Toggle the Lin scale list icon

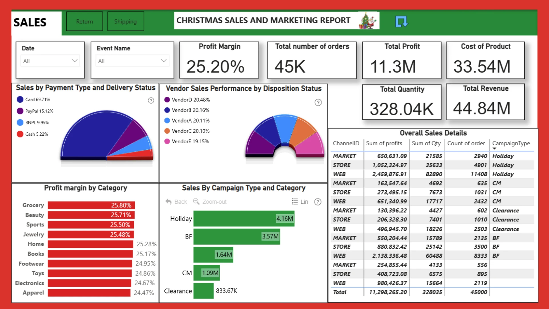(x=295, y=202)
